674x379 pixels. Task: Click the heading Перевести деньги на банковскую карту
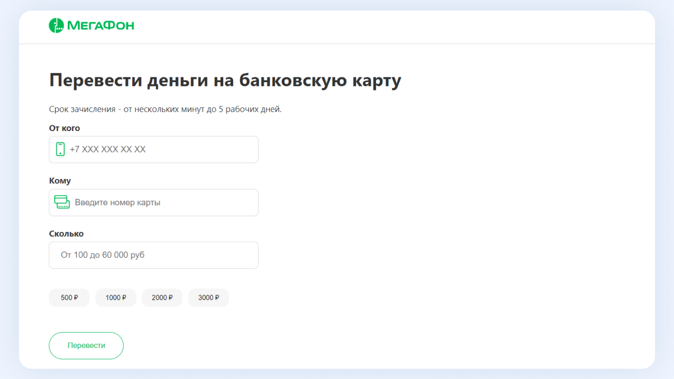(225, 81)
